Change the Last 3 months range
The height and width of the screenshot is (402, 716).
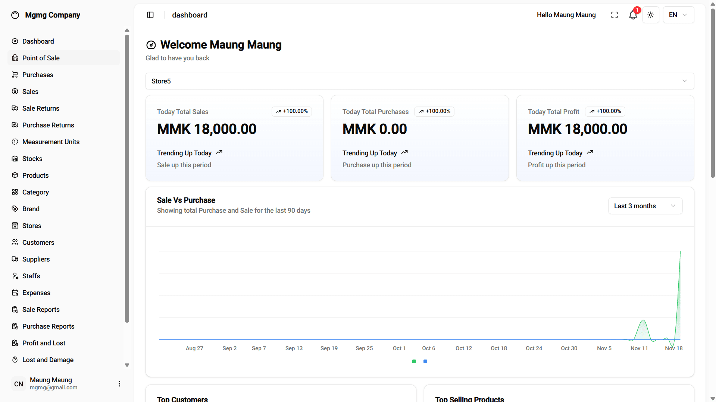tap(645, 206)
